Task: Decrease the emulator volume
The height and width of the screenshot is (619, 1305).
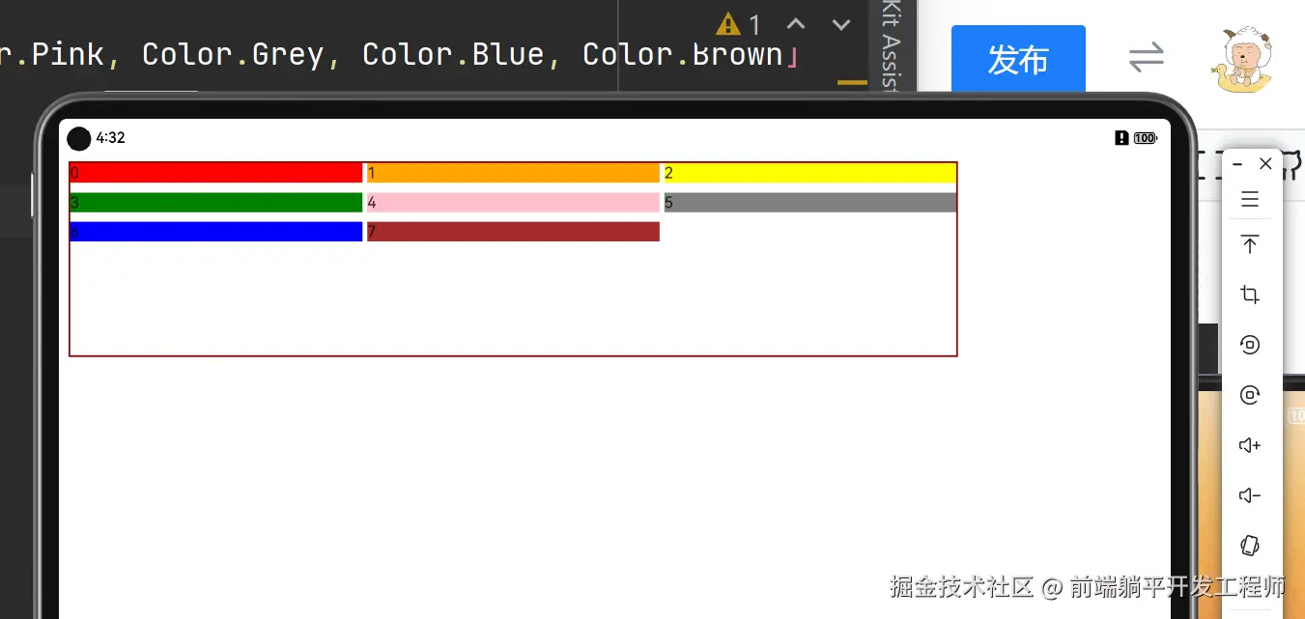Action: click(1250, 495)
